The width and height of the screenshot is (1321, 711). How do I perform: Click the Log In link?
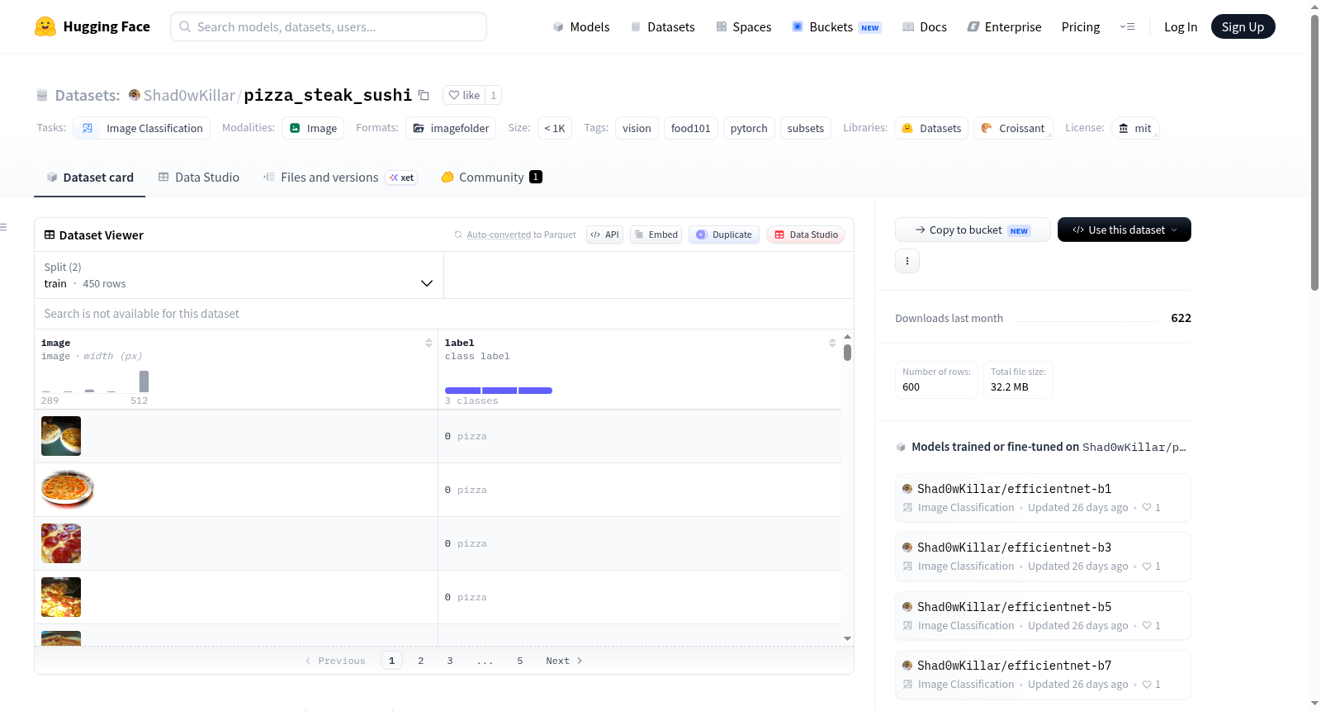click(1181, 27)
